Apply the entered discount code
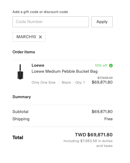 pos(102,22)
